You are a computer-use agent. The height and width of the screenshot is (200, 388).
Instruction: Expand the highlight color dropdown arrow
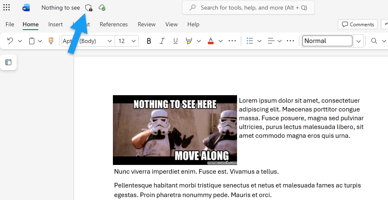199,41
